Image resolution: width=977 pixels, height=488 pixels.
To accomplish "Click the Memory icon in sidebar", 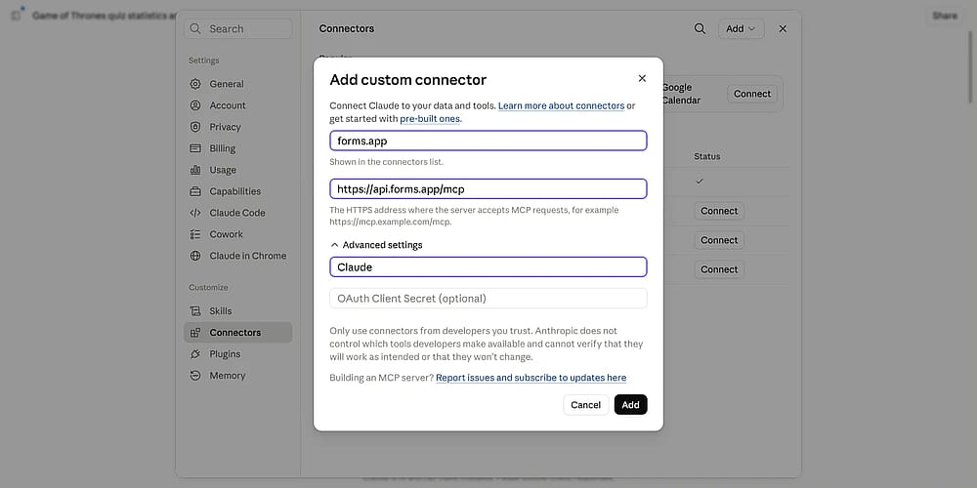I will coord(195,376).
